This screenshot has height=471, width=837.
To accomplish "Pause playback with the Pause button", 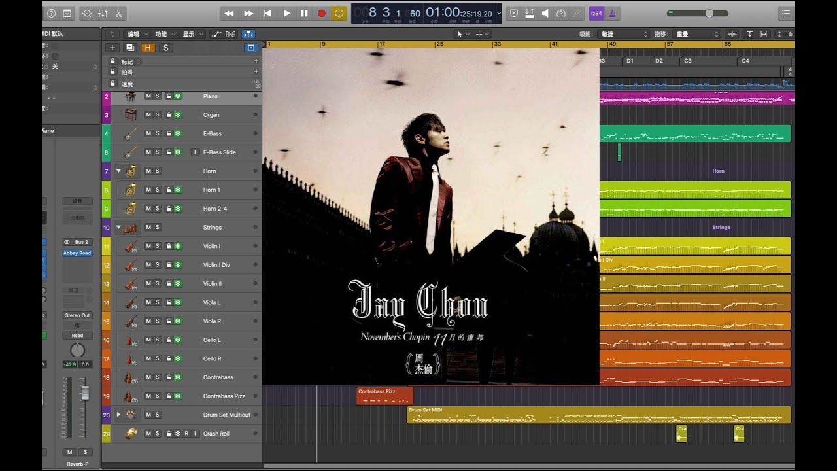I will (304, 13).
